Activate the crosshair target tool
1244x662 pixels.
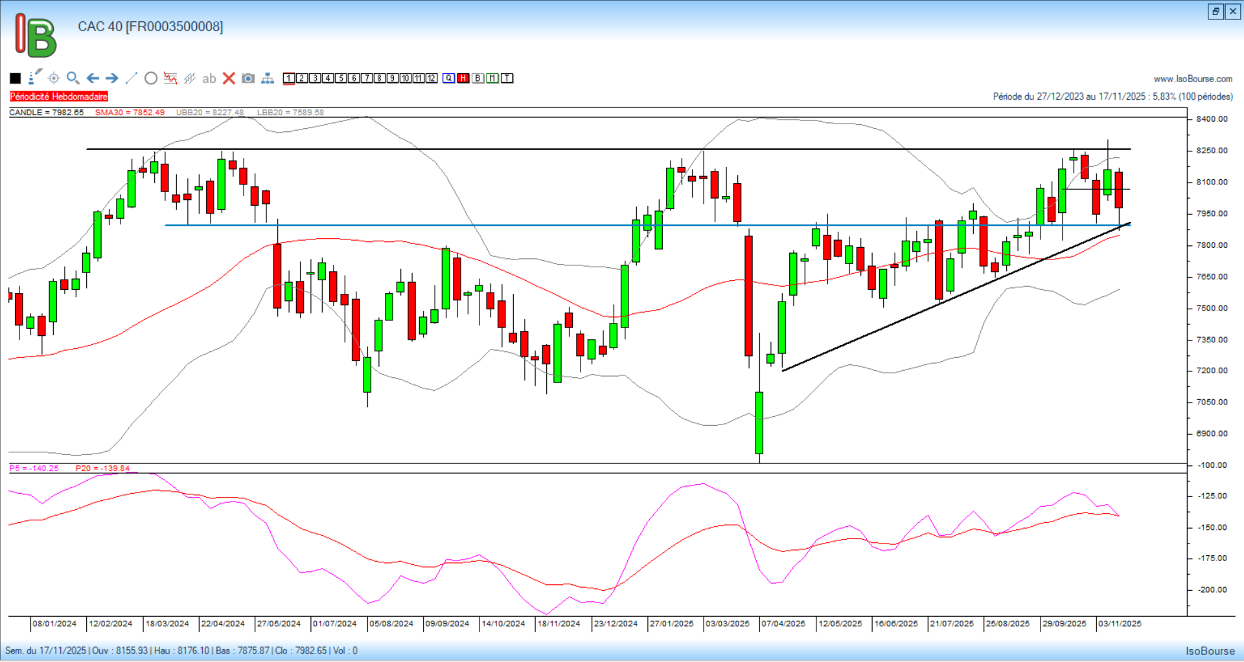pos(54,78)
